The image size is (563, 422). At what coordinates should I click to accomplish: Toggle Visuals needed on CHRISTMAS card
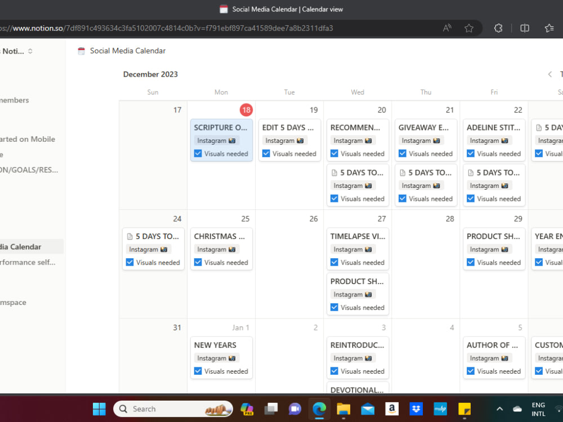click(198, 262)
